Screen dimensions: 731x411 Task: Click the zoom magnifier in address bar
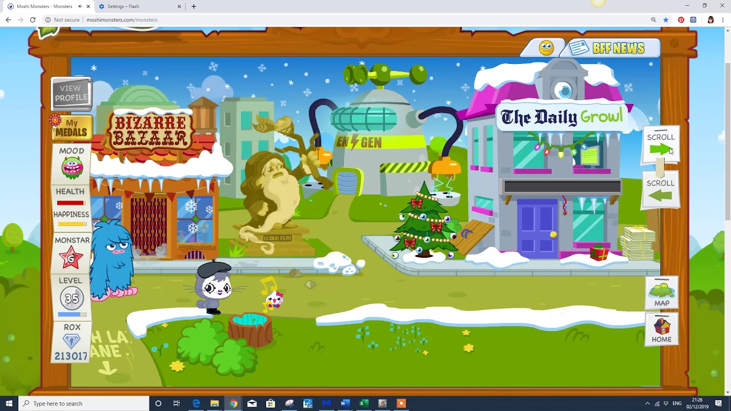click(x=653, y=20)
